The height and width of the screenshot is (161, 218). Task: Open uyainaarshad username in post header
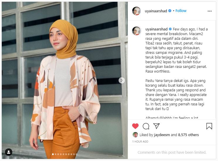point(156,11)
